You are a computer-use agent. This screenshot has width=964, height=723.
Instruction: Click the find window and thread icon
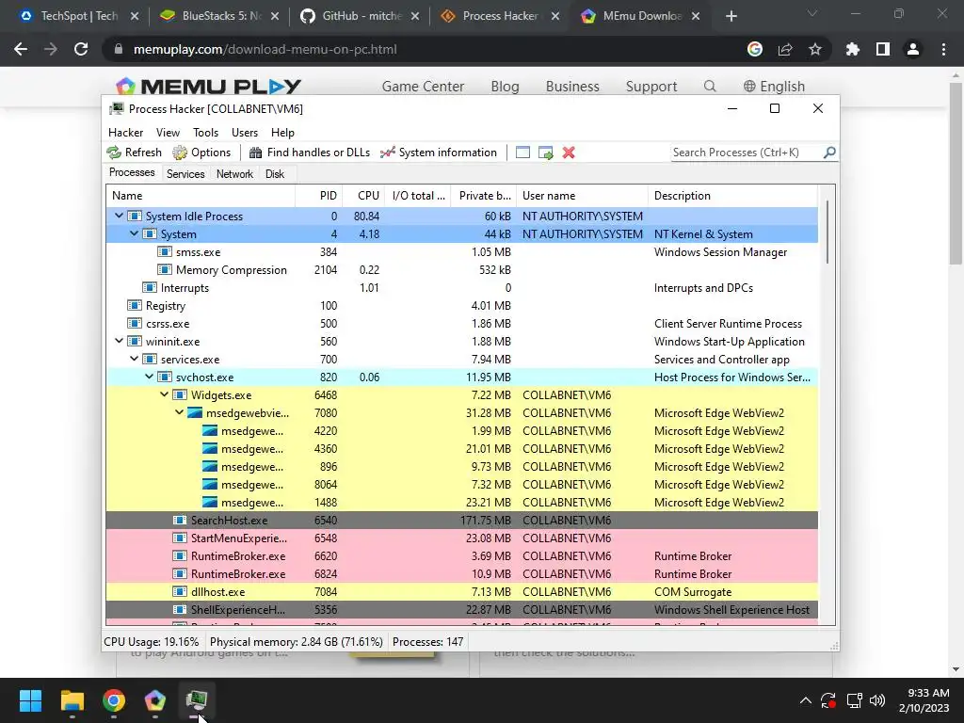pyautogui.click(x=545, y=153)
